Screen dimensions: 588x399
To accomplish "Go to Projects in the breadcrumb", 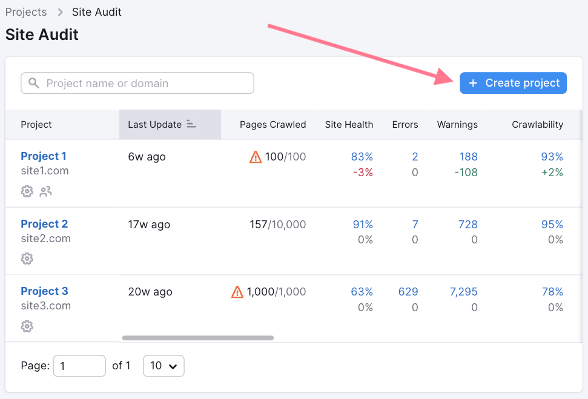I will click(26, 12).
